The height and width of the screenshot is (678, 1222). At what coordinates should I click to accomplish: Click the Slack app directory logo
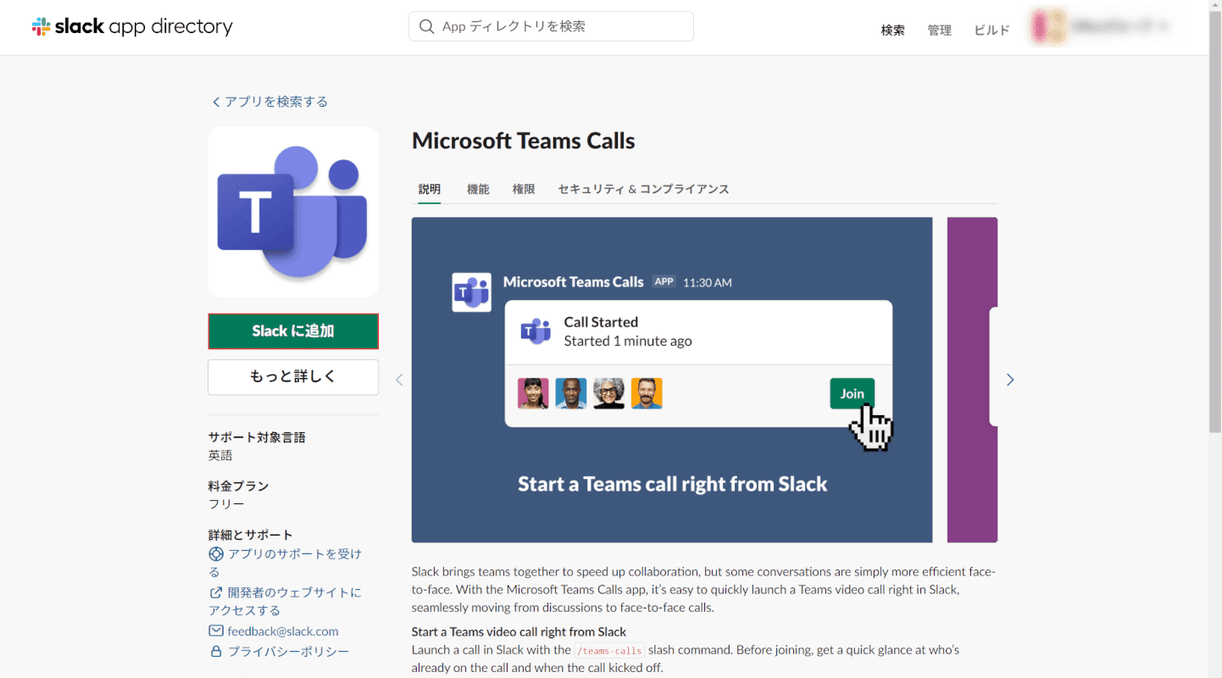pos(132,26)
